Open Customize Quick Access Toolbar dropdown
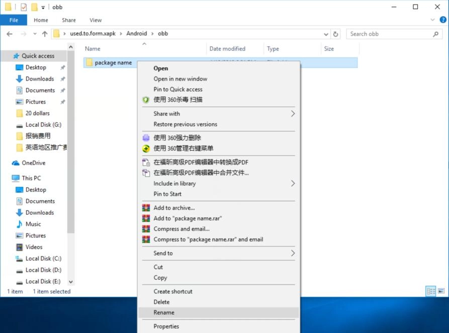Image resolution: width=449 pixels, height=333 pixels. click(x=43, y=8)
